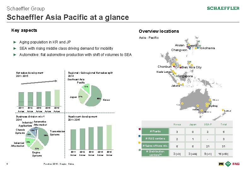Click the Japan column header in table

193,124
